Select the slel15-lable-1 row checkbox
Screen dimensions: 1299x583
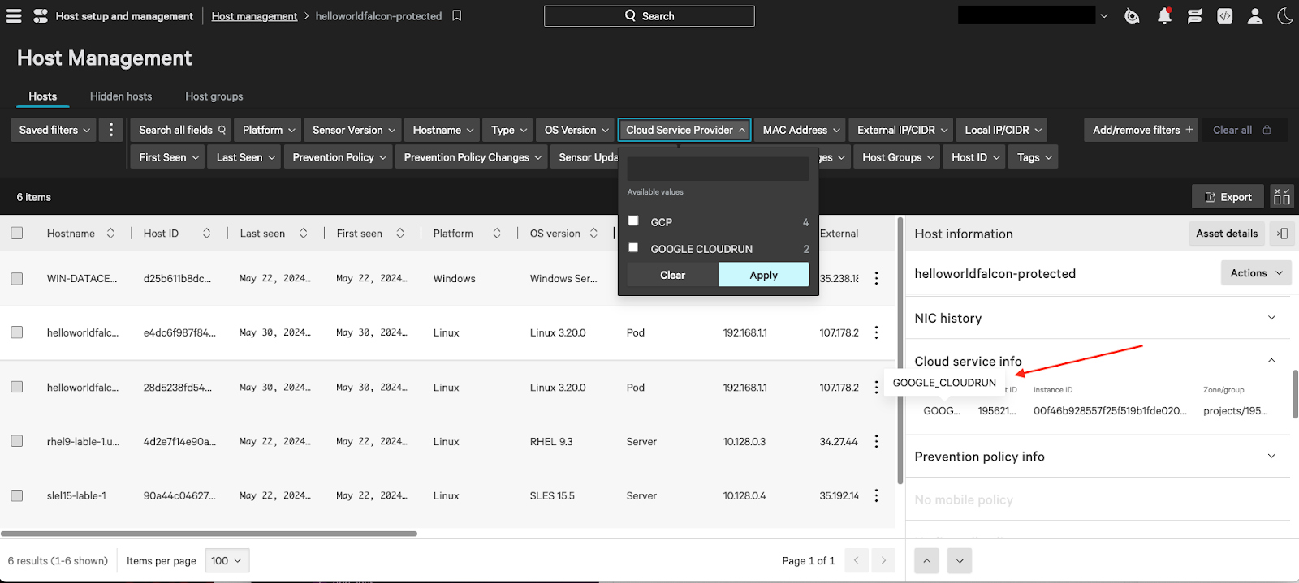[x=17, y=495]
